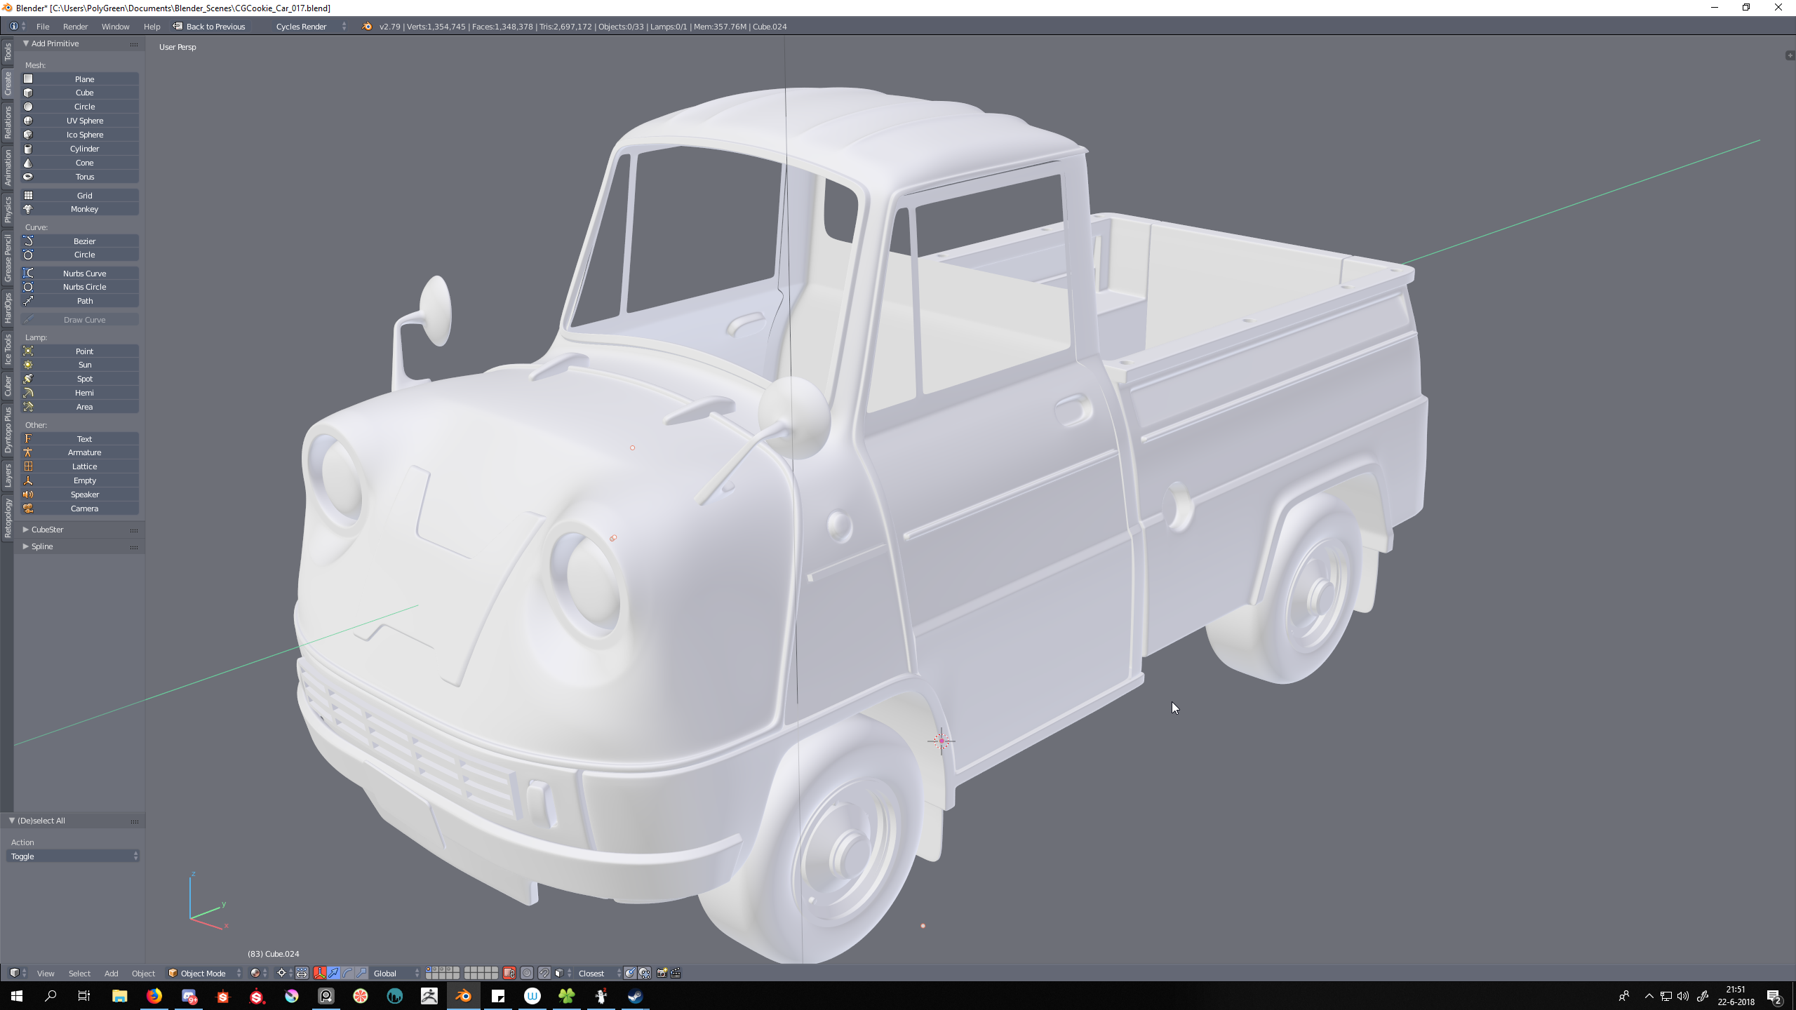The image size is (1796, 1010).
Task: Click the lock layers to scene icon
Action: 509,973
